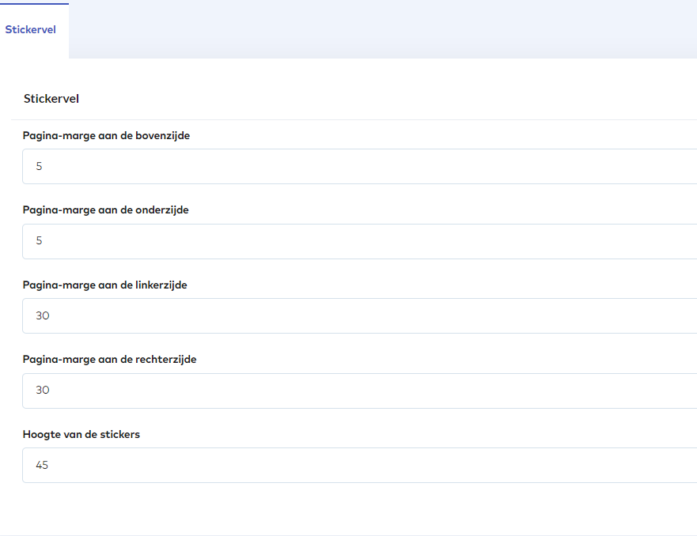Place cursor on value 30 in linkerzijde field
This screenshot has height=536, width=697.
point(43,315)
